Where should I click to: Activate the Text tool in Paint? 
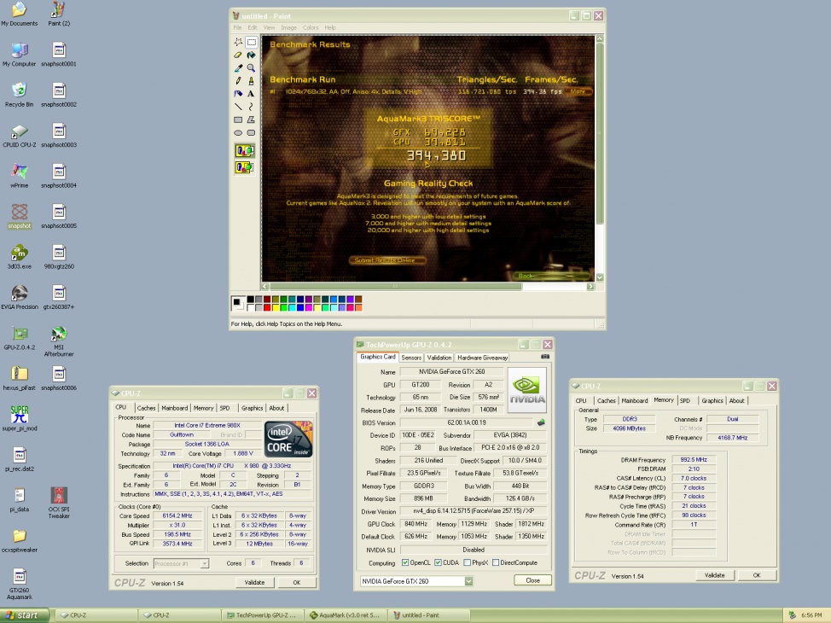tap(251, 93)
